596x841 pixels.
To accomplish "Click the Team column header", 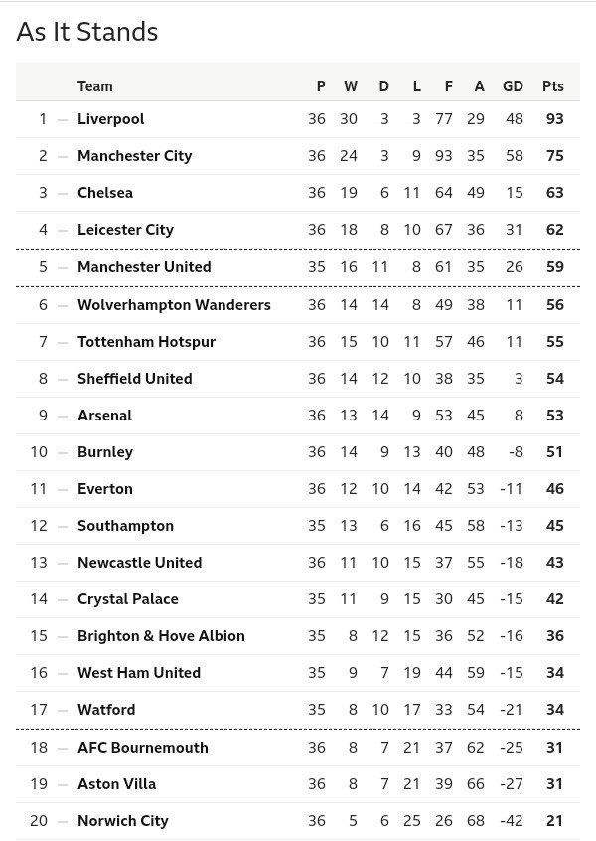I will 95,86.
